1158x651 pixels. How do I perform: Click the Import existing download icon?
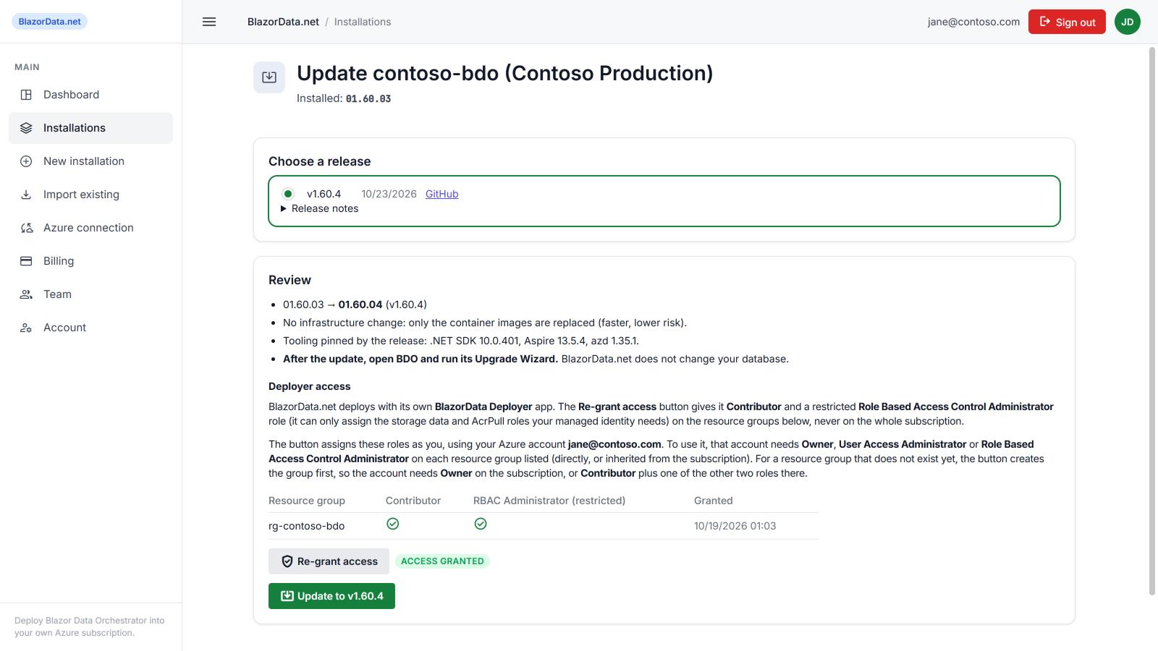(x=26, y=195)
